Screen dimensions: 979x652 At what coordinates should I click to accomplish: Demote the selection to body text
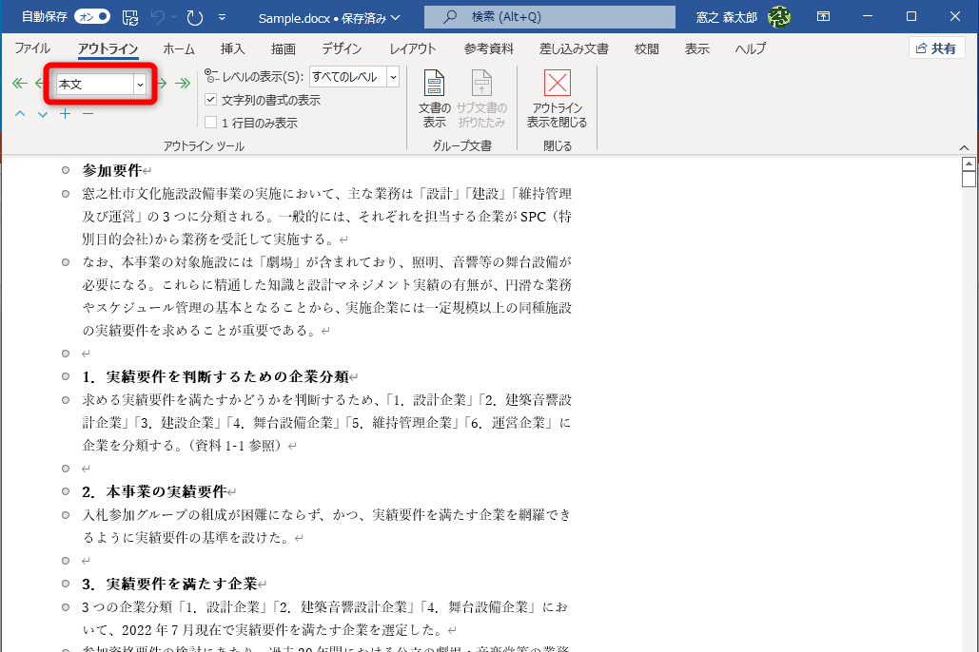pyautogui.click(x=183, y=83)
